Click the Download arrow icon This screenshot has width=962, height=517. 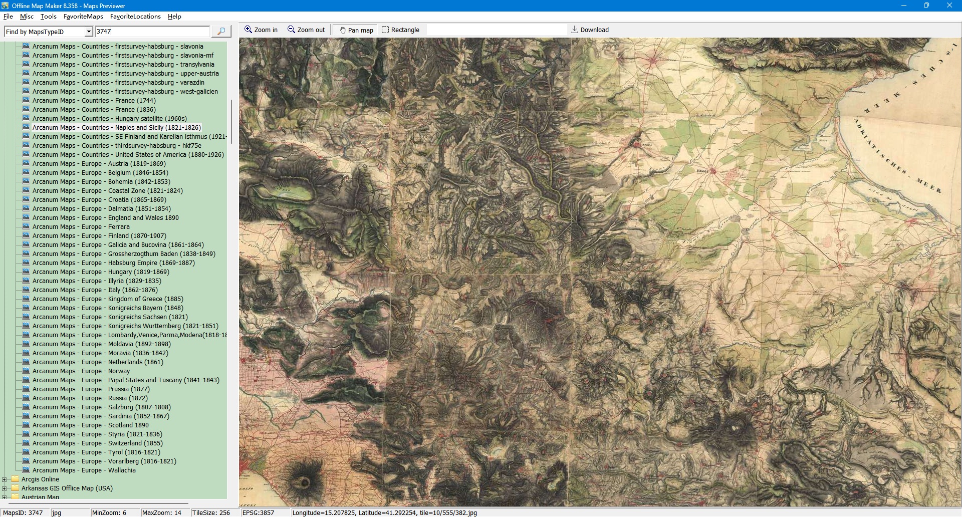tap(575, 30)
